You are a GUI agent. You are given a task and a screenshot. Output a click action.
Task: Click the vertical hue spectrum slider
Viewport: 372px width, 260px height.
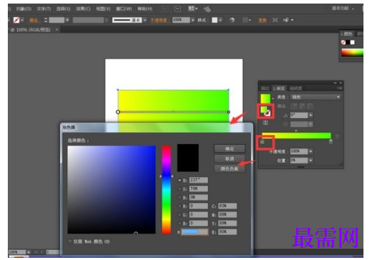[x=166, y=190]
